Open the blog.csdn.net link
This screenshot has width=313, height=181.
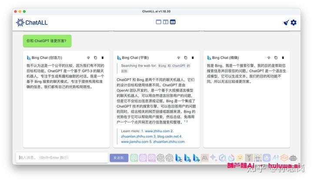(x=168, y=137)
